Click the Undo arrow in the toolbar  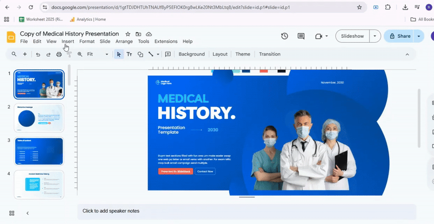click(37, 54)
